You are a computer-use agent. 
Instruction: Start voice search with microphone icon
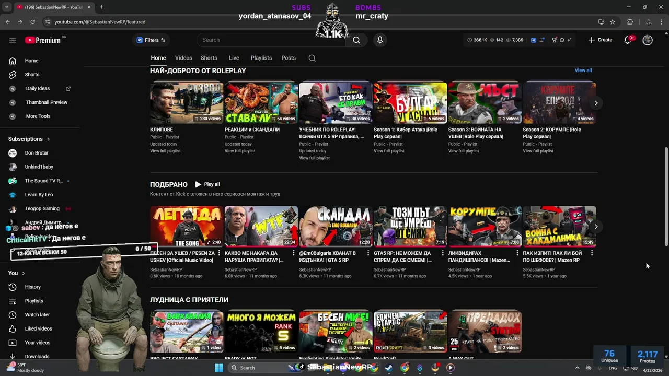[x=380, y=40]
